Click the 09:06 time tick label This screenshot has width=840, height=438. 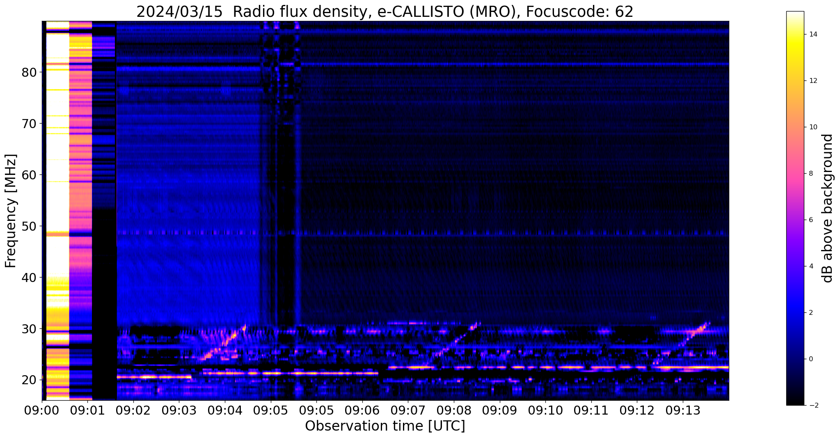coord(362,410)
